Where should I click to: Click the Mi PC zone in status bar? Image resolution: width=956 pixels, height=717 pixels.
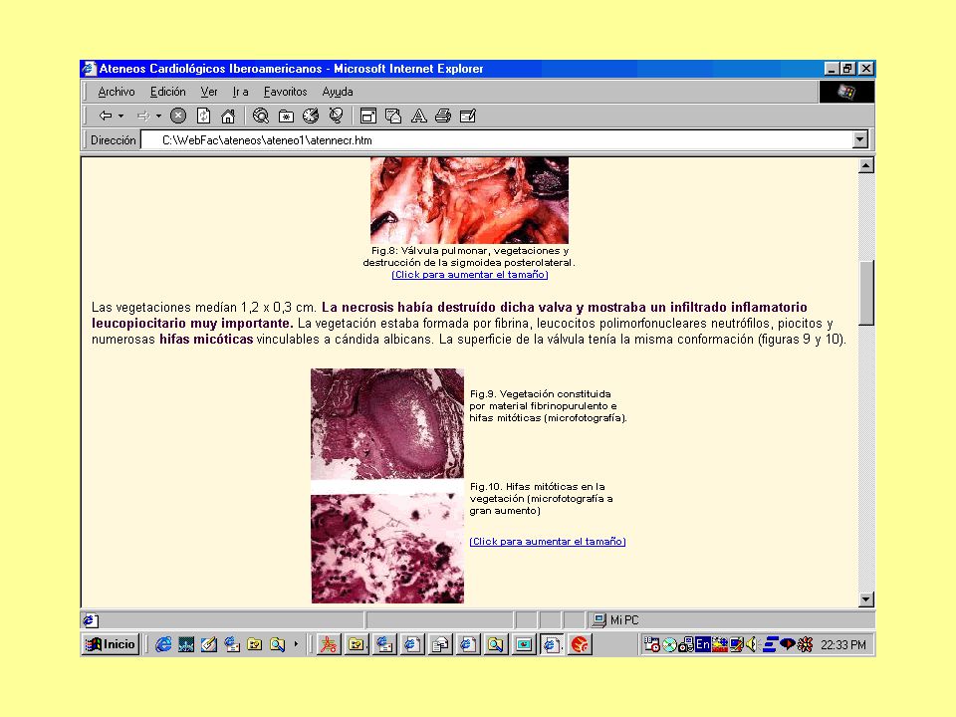click(x=616, y=620)
